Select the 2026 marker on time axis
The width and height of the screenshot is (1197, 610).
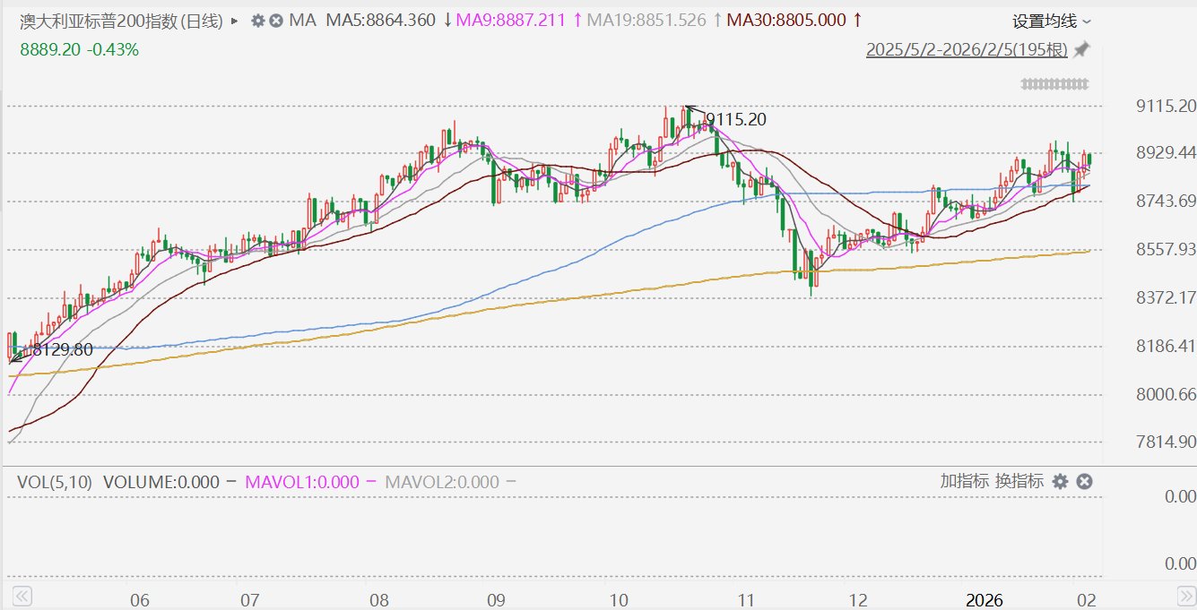click(984, 598)
